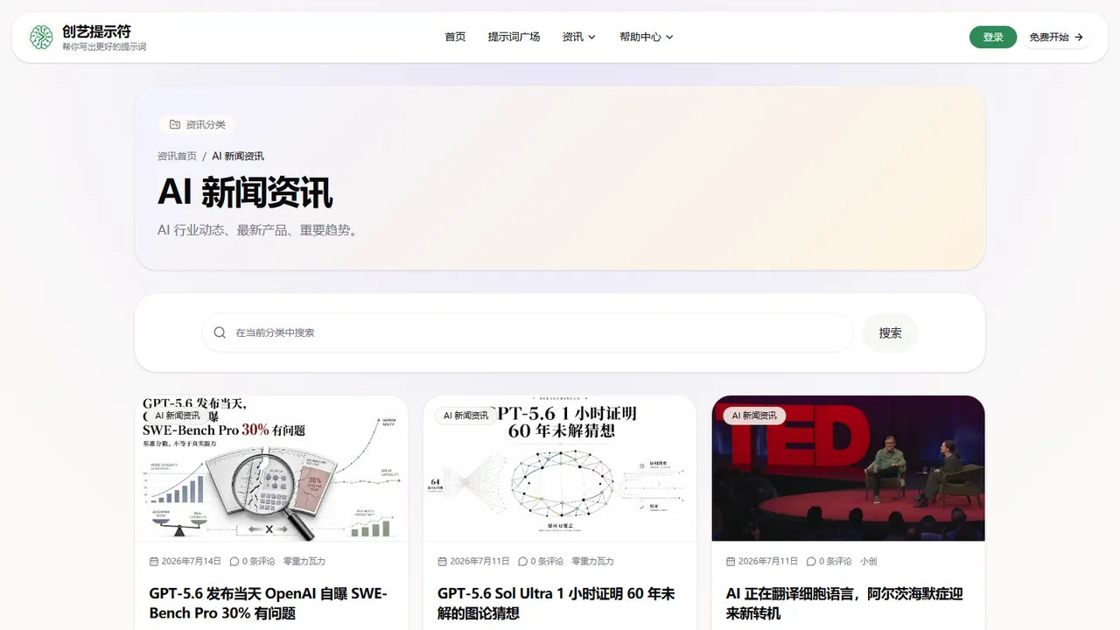Click AI 新闻资讯 tag on 60 年未解猜想 thumbnail
Image resolution: width=1120 pixels, height=630 pixels.
(465, 416)
